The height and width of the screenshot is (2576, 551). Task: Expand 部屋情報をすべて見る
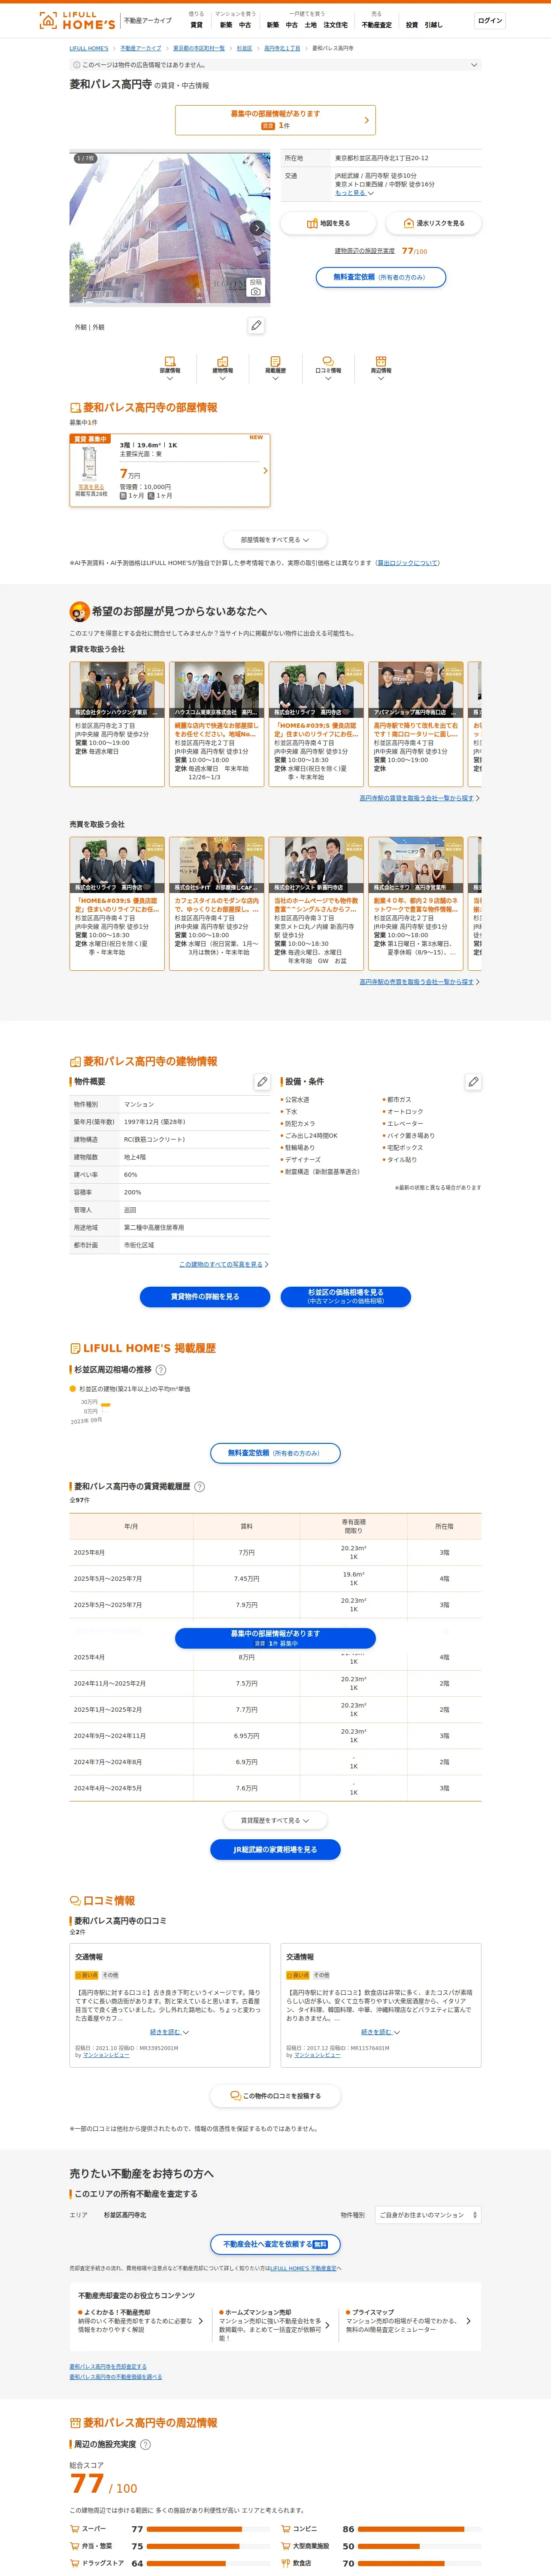(x=275, y=540)
